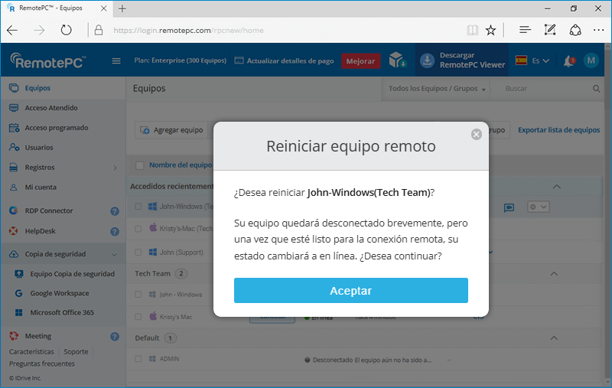Image resolution: width=612 pixels, height=388 pixels.
Task: Refresh the browser page
Action: (66, 30)
